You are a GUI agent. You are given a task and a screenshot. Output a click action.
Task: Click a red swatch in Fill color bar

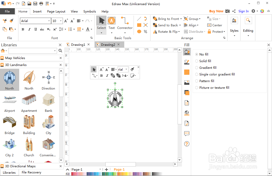(x=73, y=174)
